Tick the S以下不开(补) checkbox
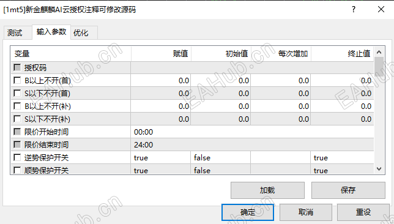 [x=17, y=119]
